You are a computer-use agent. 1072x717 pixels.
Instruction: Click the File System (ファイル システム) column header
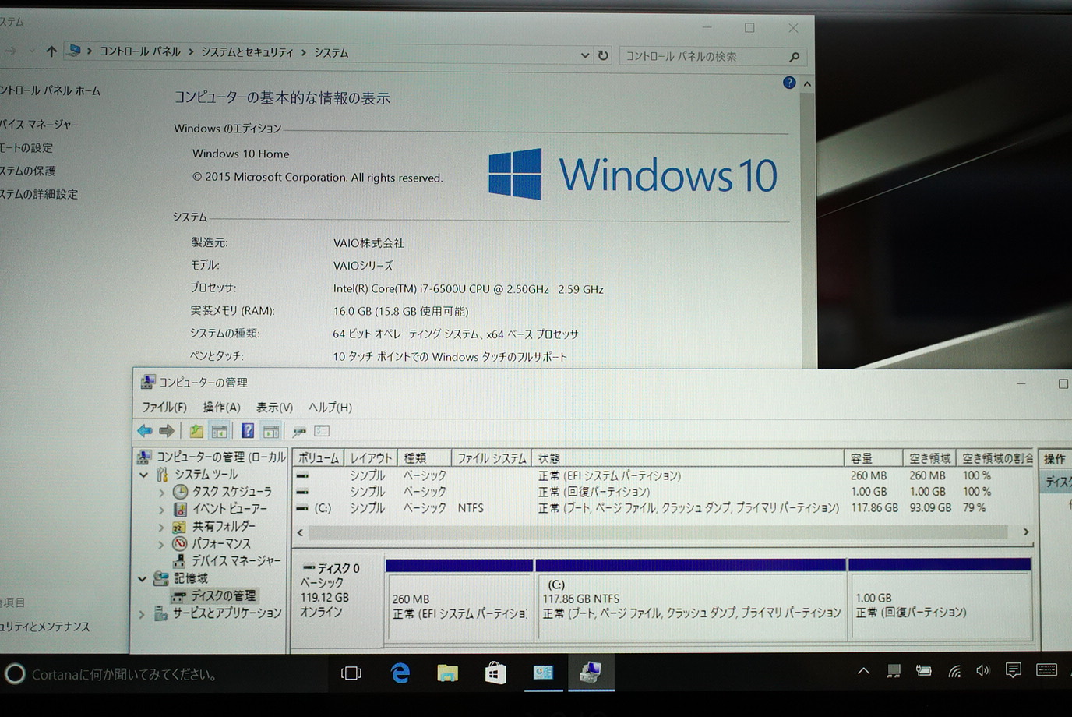(x=492, y=458)
